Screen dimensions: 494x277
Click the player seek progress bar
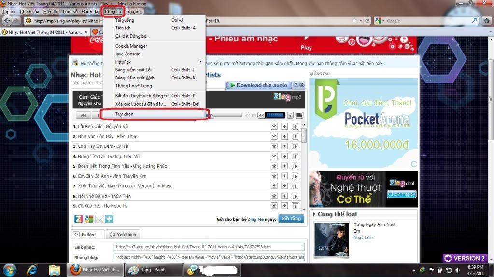(225, 116)
